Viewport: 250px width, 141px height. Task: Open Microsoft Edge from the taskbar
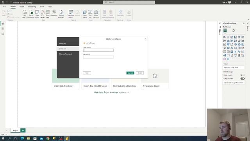[x=22, y=138]
